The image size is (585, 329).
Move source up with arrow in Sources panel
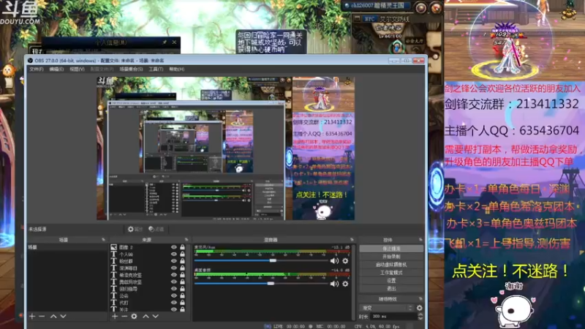click(x=146, y=317)
